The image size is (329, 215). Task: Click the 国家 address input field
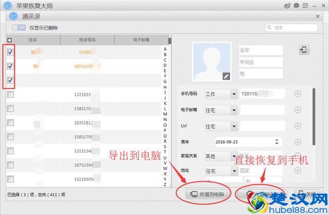point(260,171)
